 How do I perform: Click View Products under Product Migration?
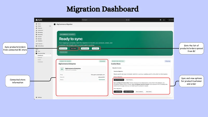129,80
